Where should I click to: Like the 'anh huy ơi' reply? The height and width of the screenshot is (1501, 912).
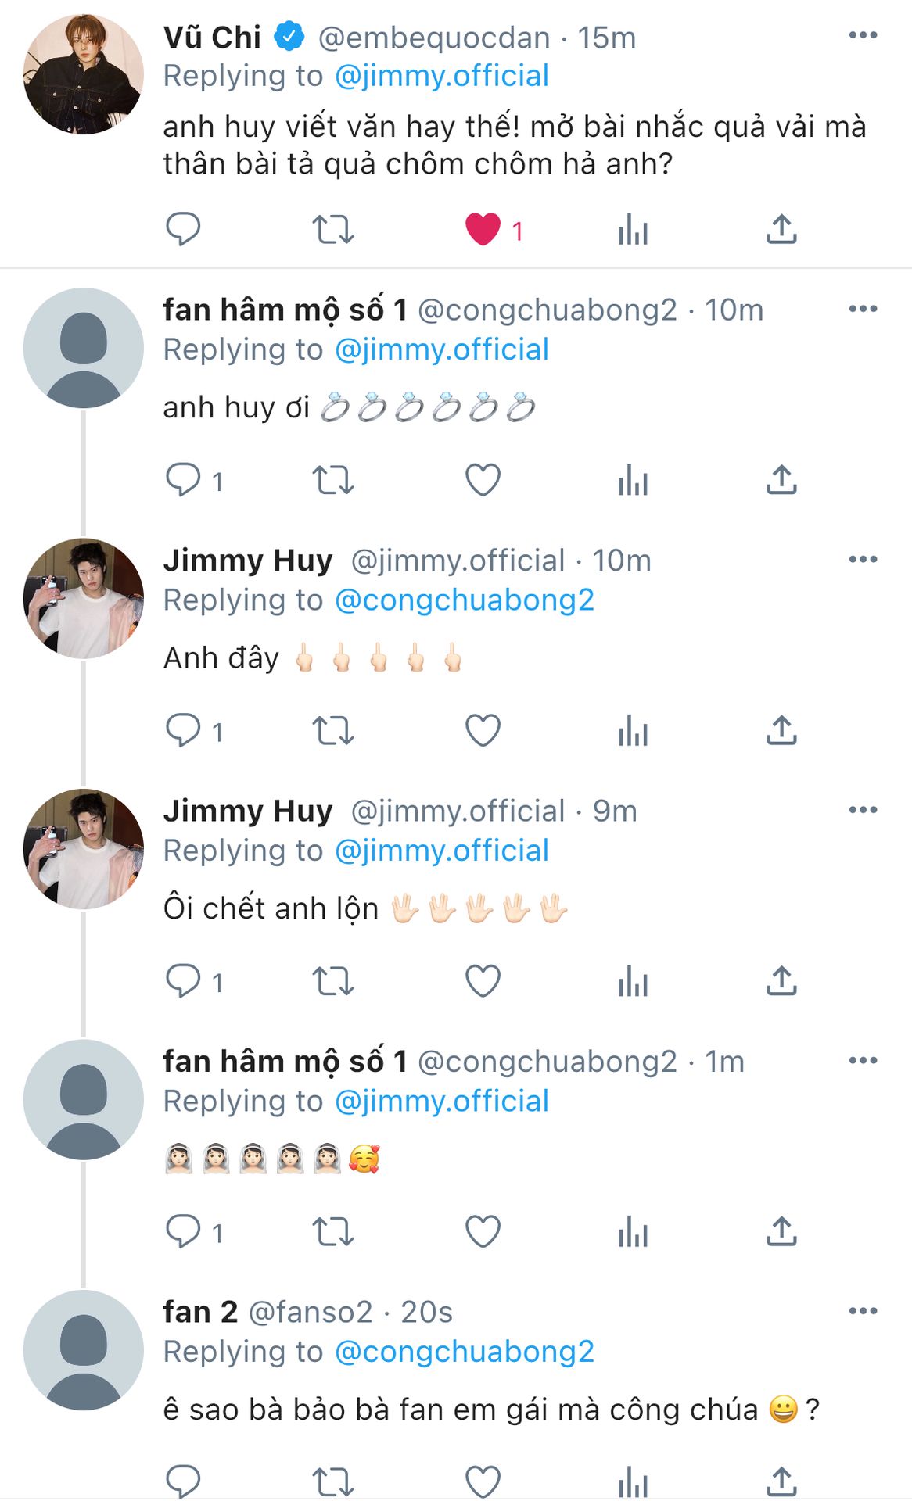[x=483, y=480]
